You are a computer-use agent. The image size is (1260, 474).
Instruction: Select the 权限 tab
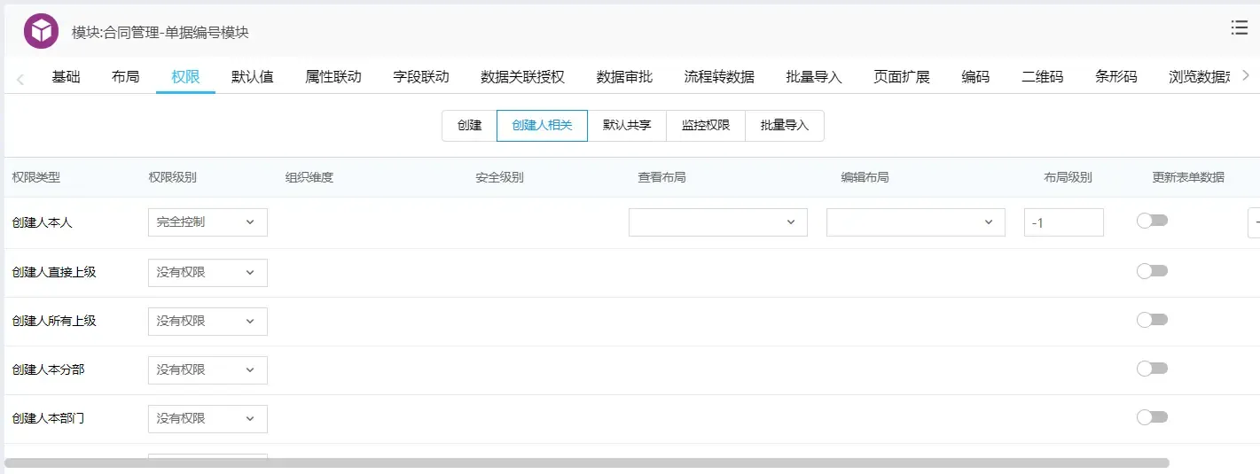coord(185,77)
